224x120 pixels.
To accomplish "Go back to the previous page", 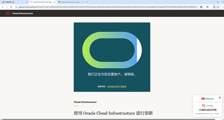I will (3, 7).
